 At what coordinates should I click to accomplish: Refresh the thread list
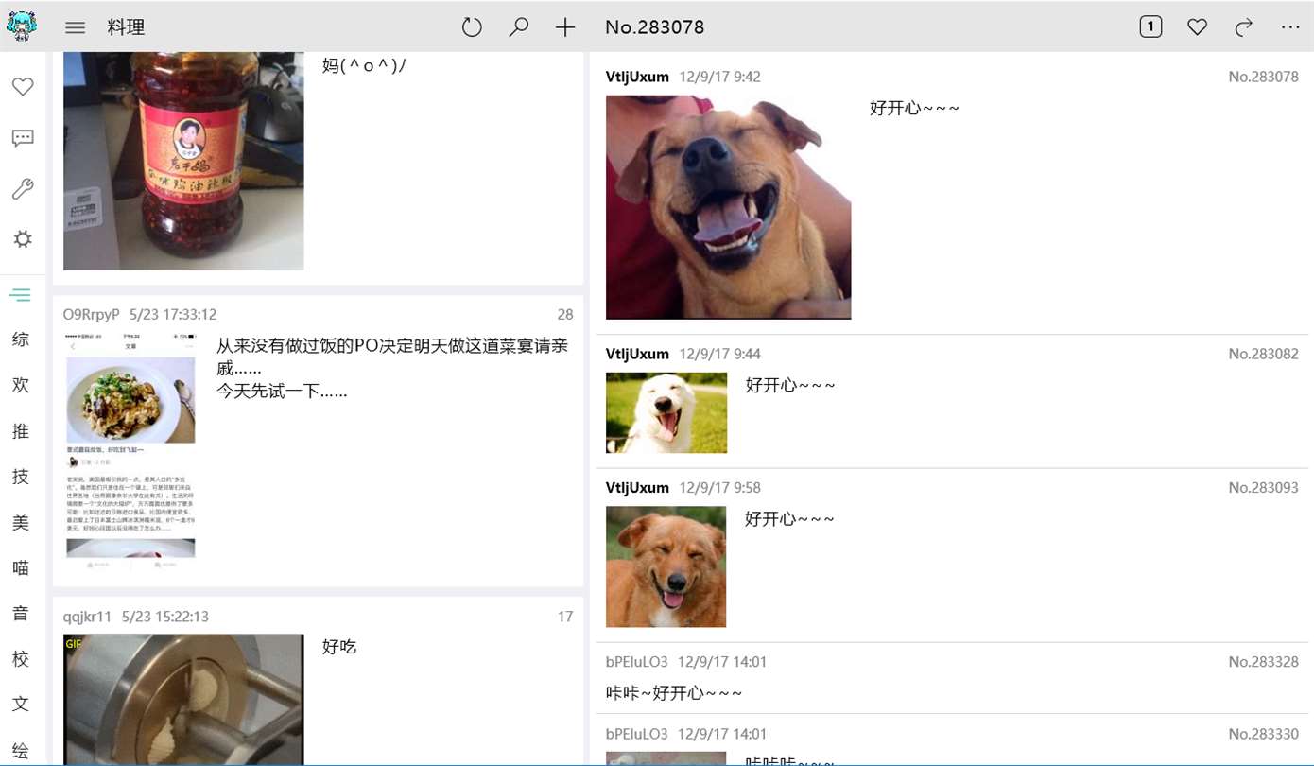click(x=472, y=27)
